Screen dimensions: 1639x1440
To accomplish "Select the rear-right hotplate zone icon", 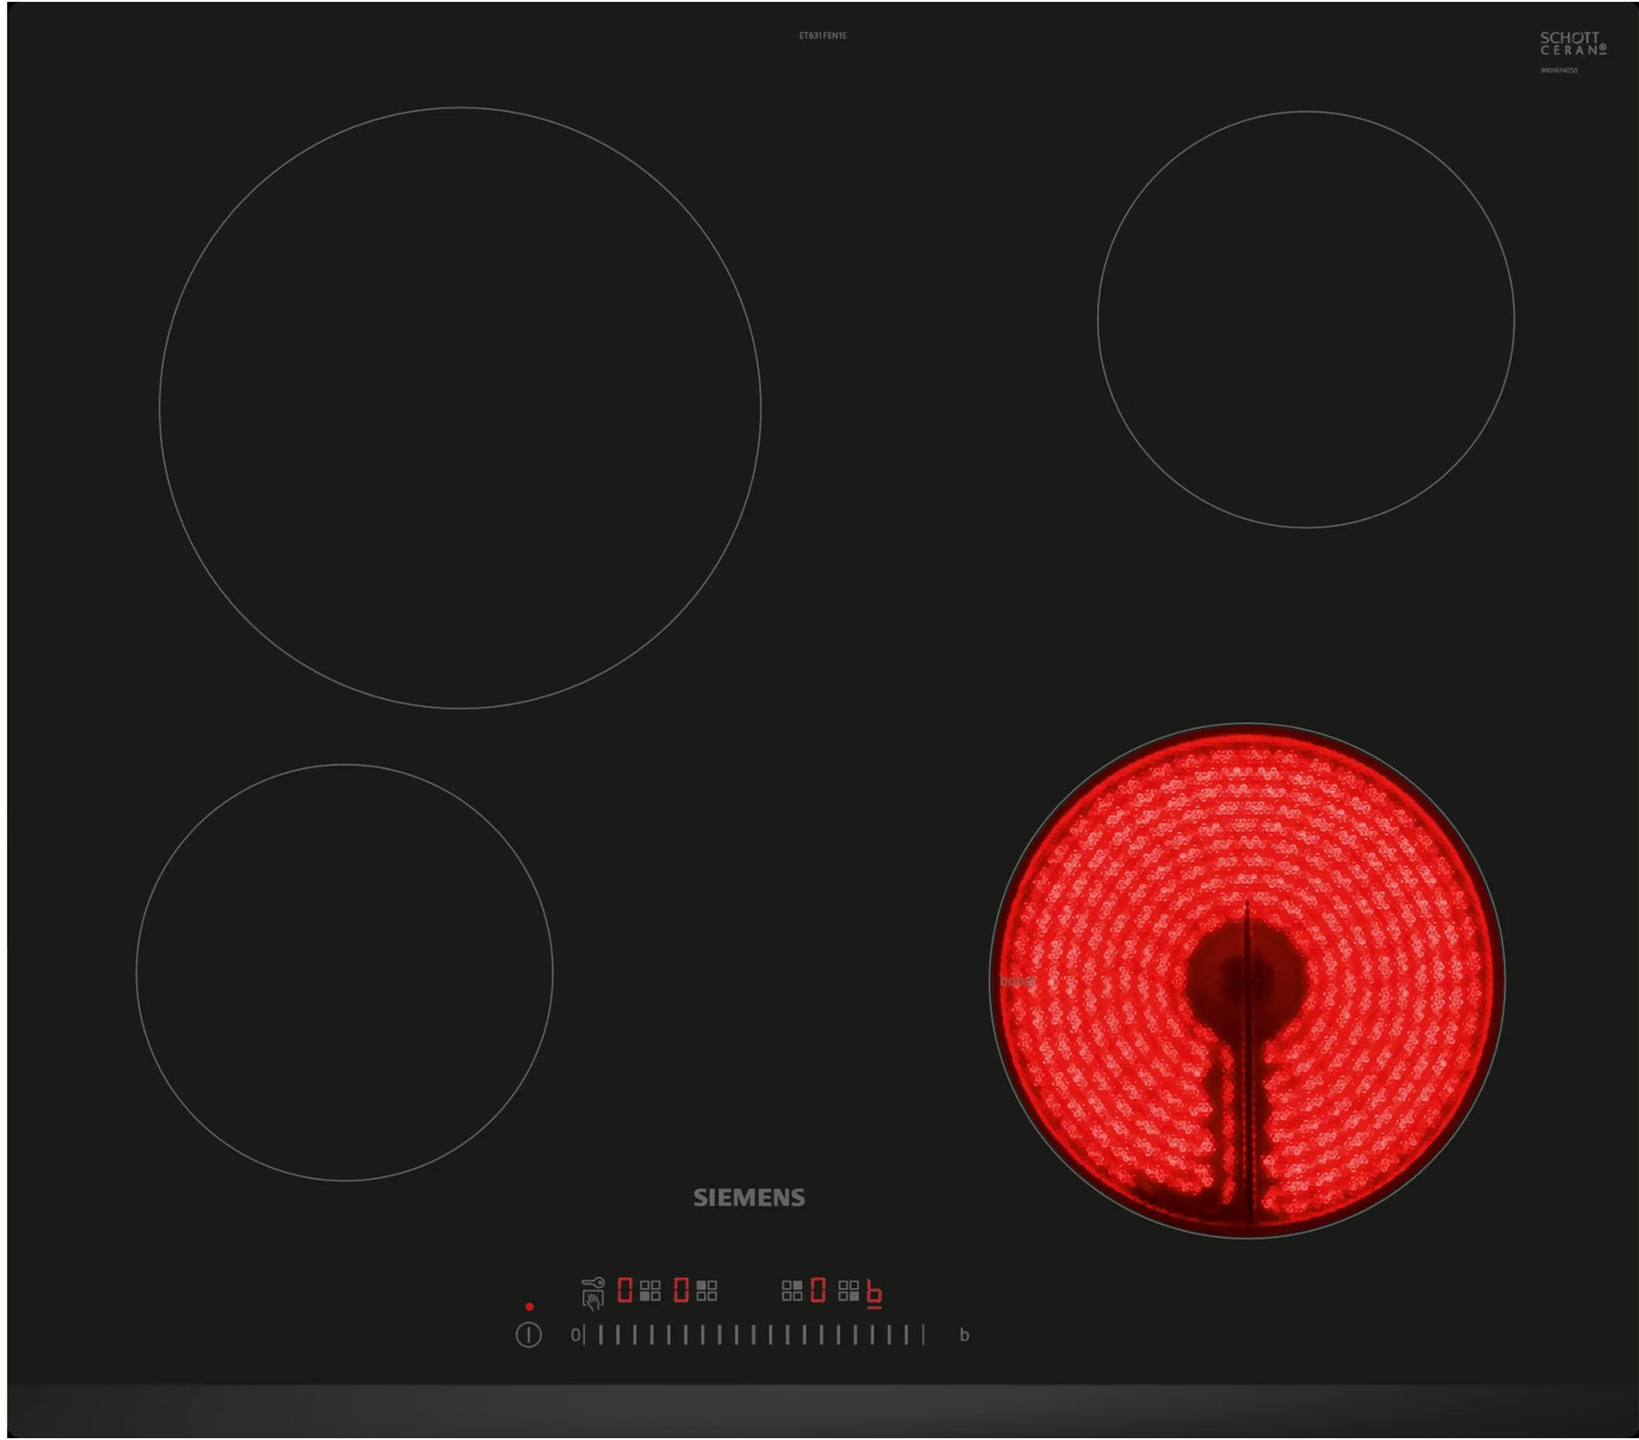I will [792, 1291].
